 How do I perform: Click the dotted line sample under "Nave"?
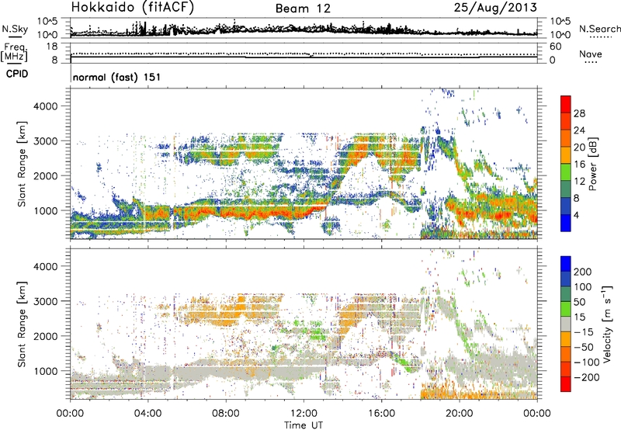pos(591,62)
